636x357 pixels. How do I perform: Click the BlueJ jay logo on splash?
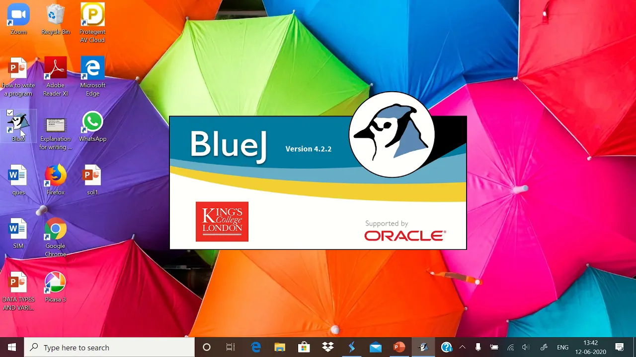392,134
